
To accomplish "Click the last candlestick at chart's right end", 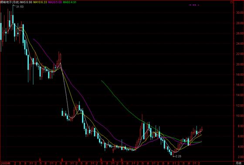I will tap(202, 129).
